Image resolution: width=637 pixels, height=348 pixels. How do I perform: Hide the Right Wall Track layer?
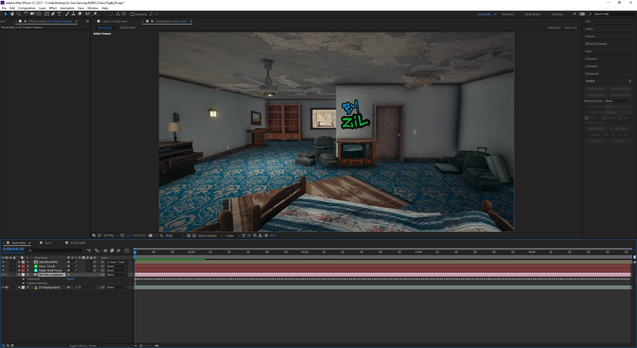click(x=3, y=270)
